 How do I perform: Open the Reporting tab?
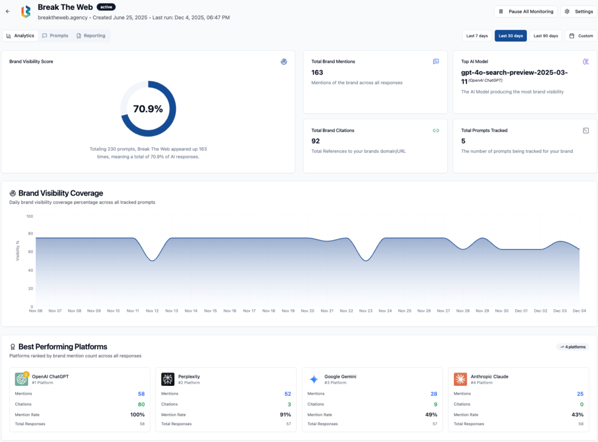[x=91, y=36]
